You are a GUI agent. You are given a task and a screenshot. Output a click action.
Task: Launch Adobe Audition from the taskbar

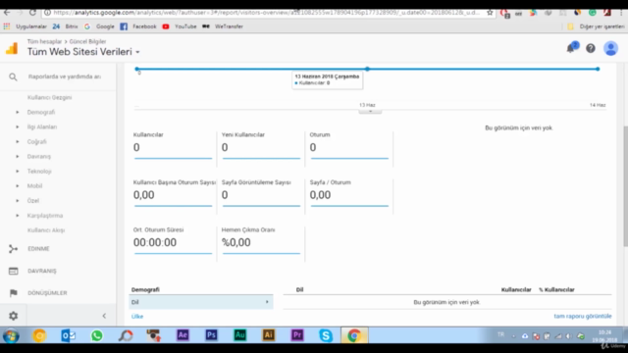[239, 335]
